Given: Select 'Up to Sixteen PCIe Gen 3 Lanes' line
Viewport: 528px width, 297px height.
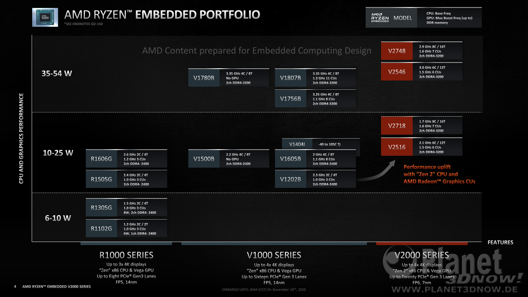Looking at the screenshot, I should point(274,277).
